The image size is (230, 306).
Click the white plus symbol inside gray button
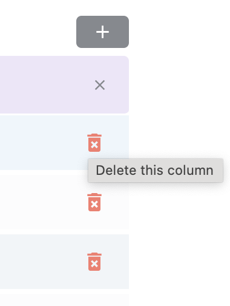click(102, 32)
